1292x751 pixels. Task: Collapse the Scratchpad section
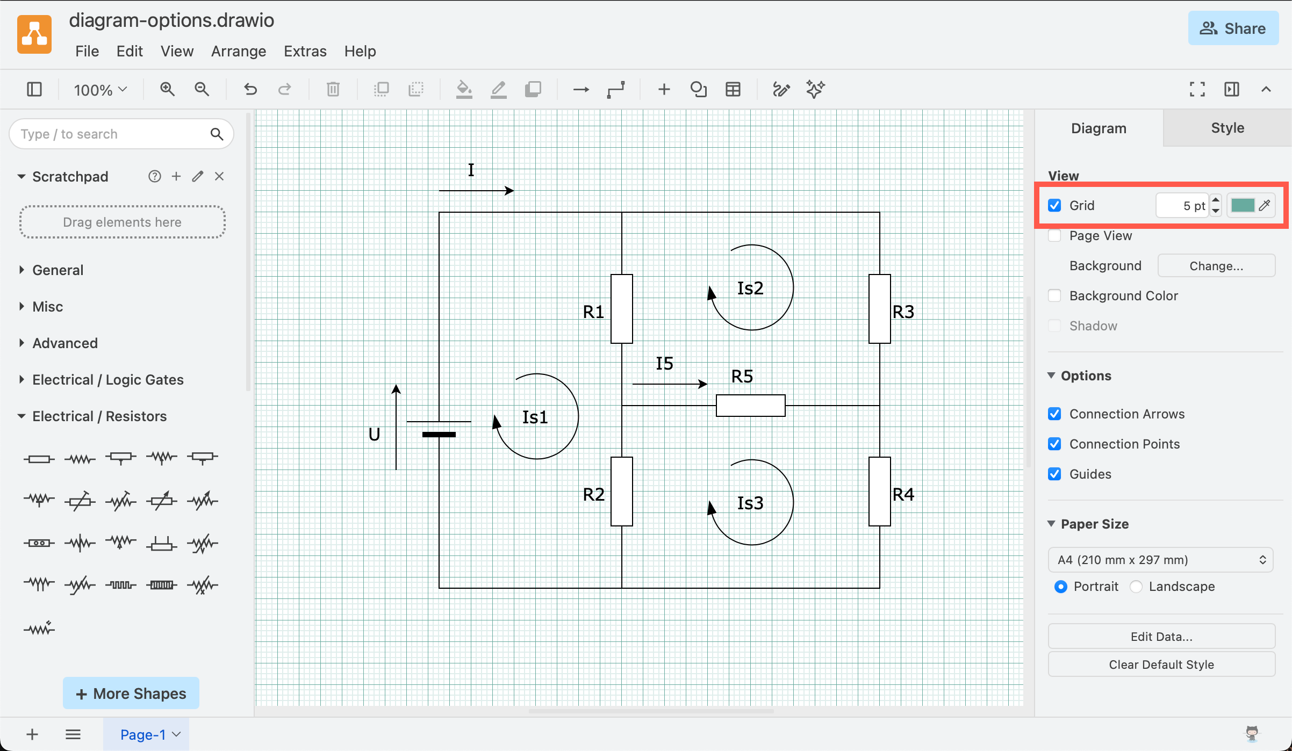[21, 176]
